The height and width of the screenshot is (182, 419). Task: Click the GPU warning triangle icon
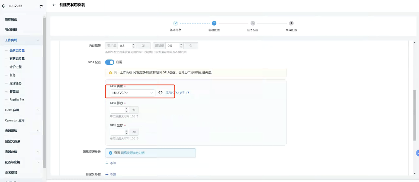pos(111,72)
